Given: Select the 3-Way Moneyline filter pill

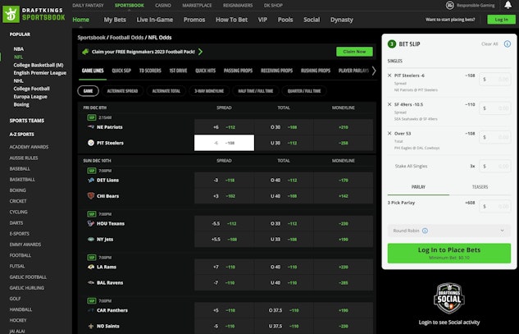Looking at the screenshot, I should coord(209,91).
